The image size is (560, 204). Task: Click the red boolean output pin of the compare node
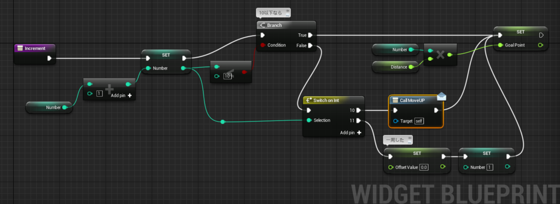[x=244, y=72]
